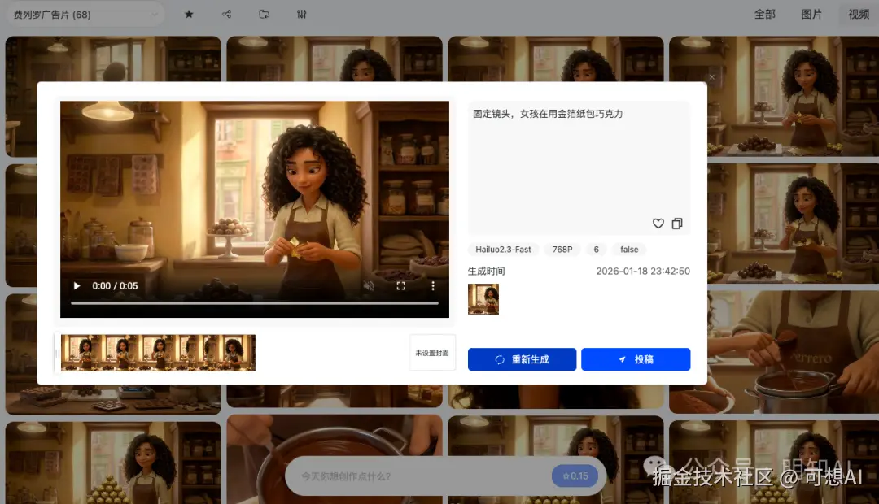The height and width of the screenshot is (504, 879).
Task: Click the star favorites icon in top toolbar
Action: 189,14
